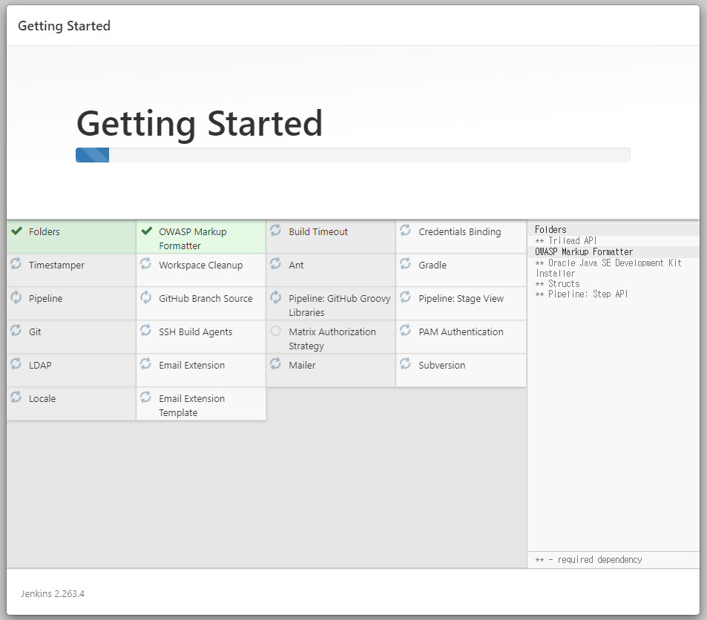Click the spinning icon next to Credentials Binding
Viewport: 707px width, 620px height.
click(x=405, y=230)
